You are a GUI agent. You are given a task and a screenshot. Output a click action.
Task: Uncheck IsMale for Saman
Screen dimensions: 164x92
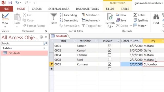click(x=109, y=45)
